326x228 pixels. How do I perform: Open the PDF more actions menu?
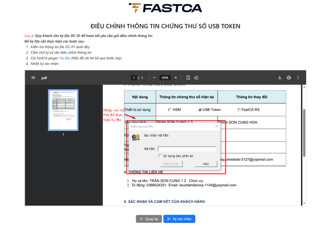pos(298,78)
